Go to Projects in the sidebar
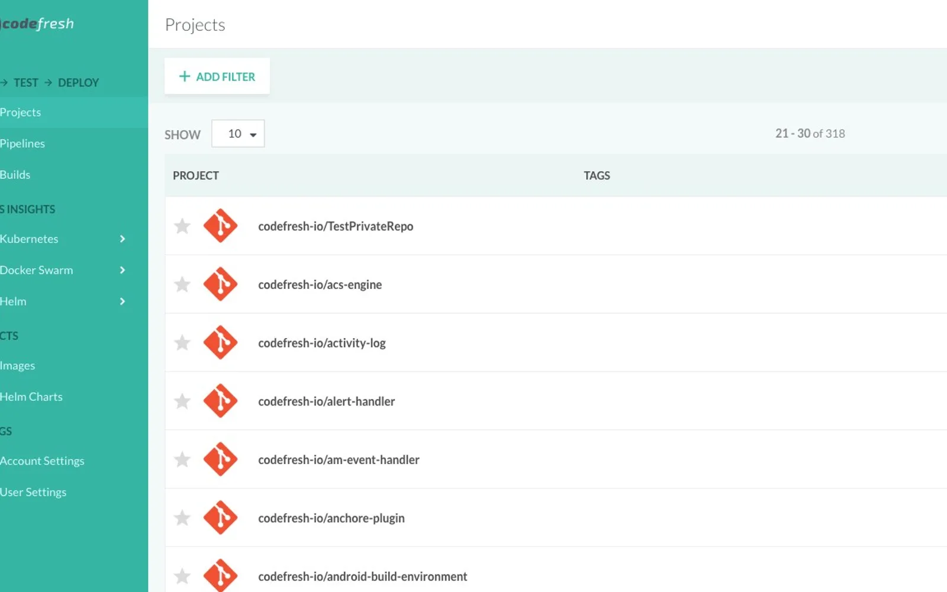The width and height of the screenshot is (947, 592). click(21, 112)
